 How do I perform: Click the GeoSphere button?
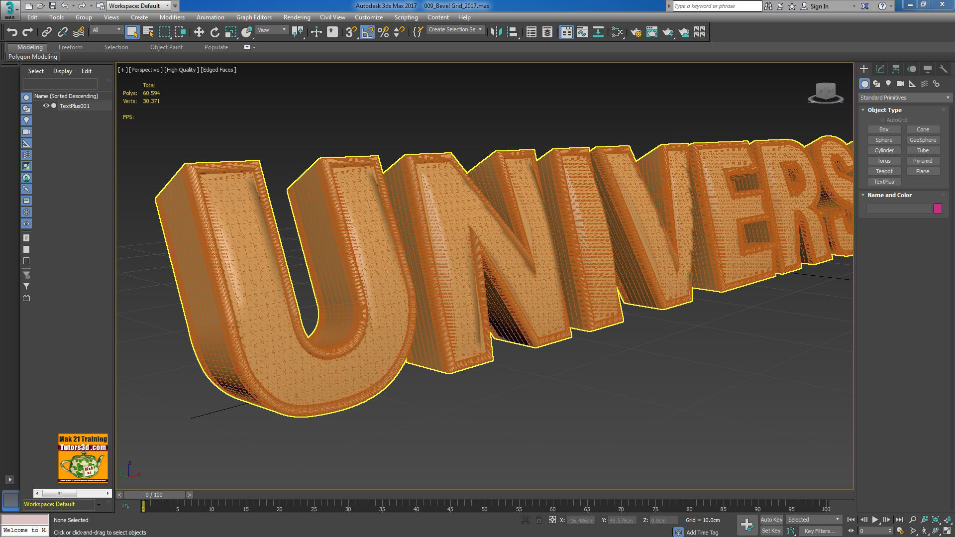[x=923, y=140]
